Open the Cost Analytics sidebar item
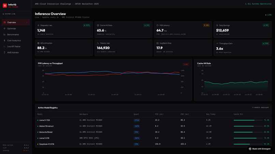The width and height of the screenshot is (275, 154). pyautogui.click(x=16, y=40)
